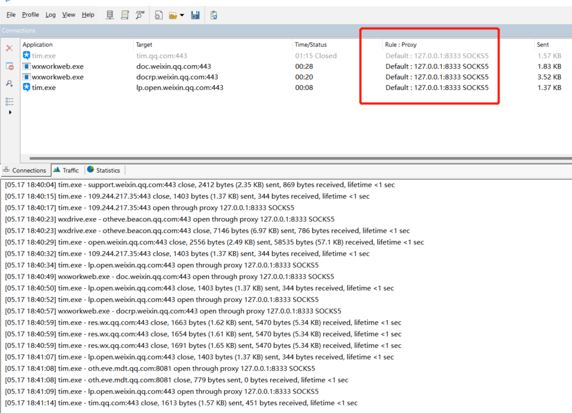Screen dimensions: 572x413
Task: Switch to the Traffic tab
Action: pos(66,170)
